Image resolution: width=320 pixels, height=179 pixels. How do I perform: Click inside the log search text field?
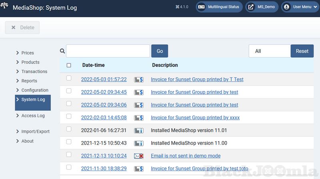[x=108, y=51]
